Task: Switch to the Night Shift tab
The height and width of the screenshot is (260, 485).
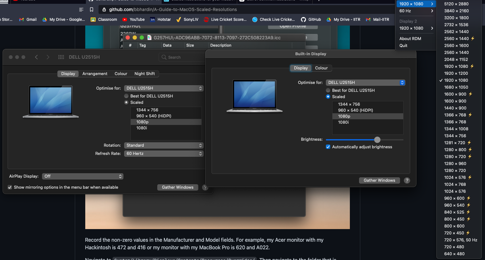Action: point(145,74)
